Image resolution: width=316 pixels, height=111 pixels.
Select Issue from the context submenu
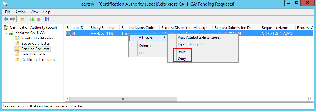[x=181, y=52]
